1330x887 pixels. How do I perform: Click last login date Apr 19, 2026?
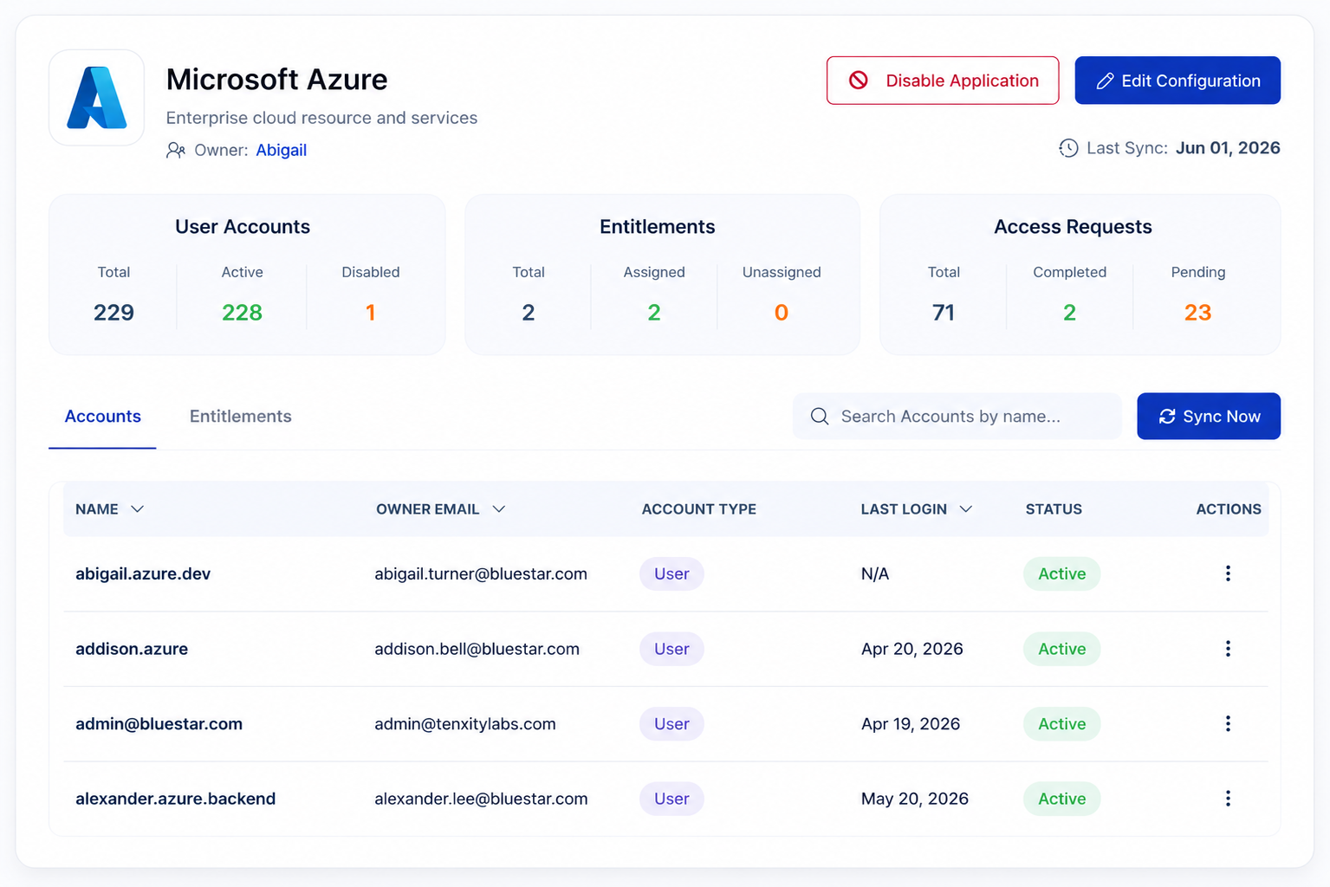click(x=911, y=723)
